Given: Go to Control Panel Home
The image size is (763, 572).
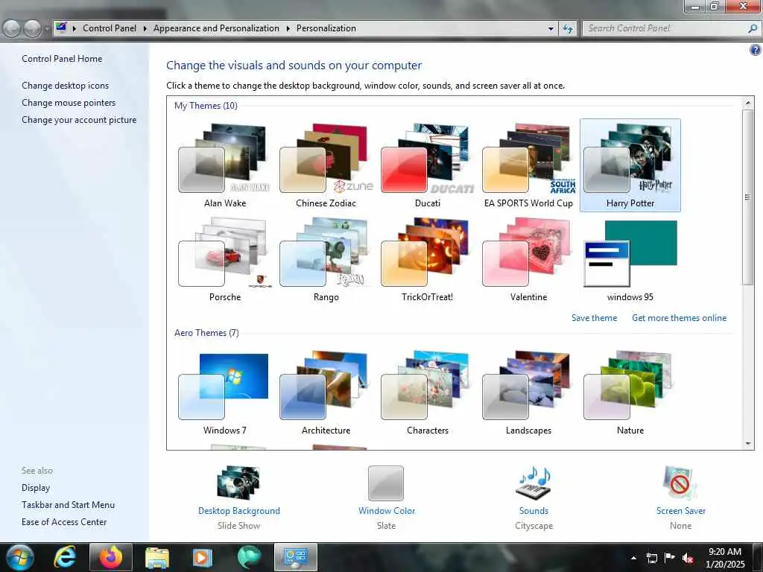Looking at the screenshot, I should tap(62, 58).
